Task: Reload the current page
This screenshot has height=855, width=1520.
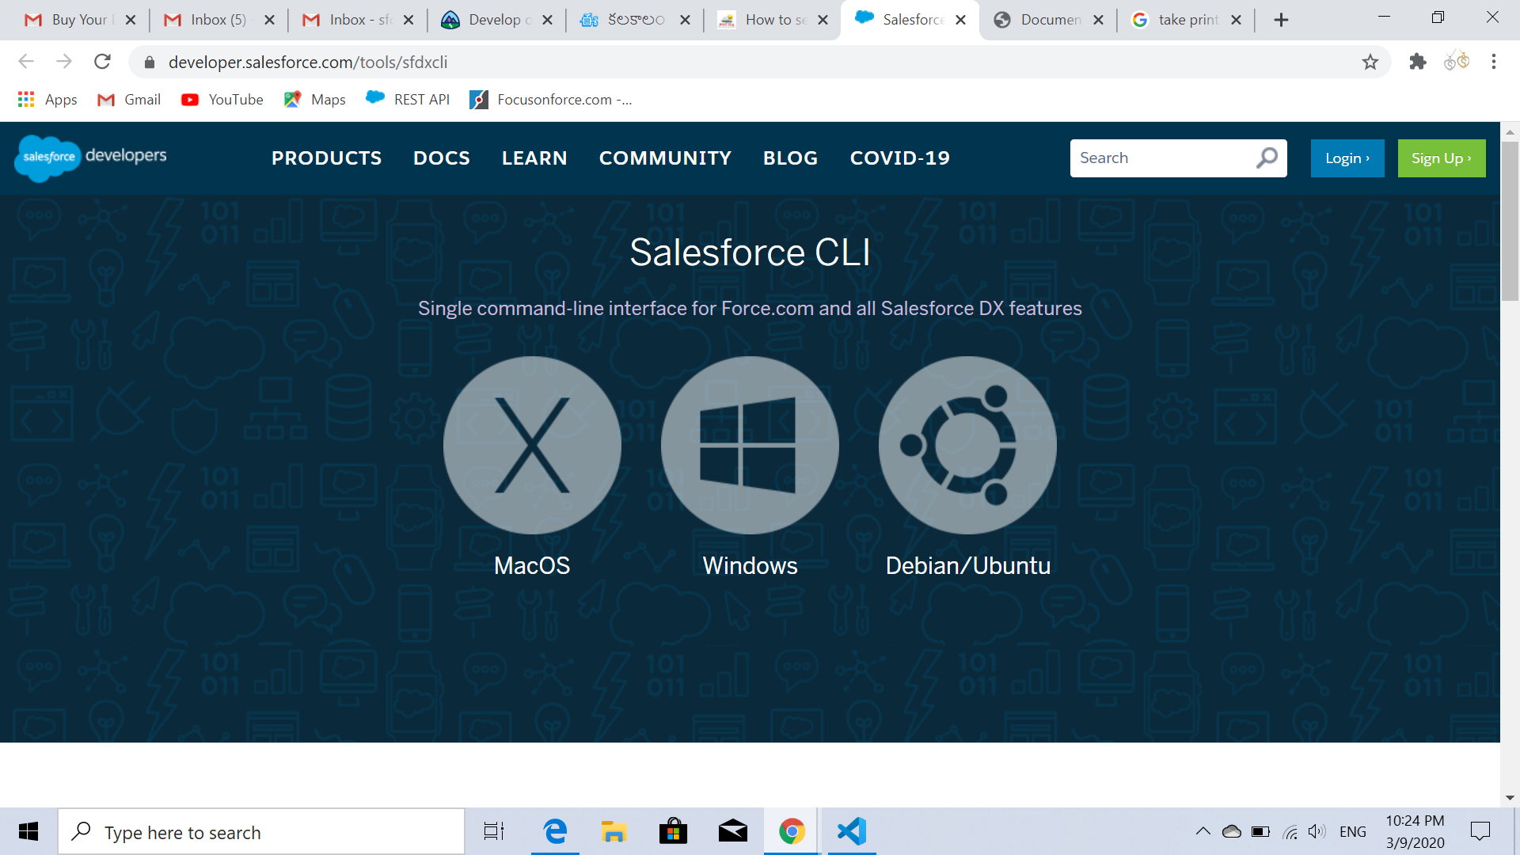Action: (x=102, y=62)
